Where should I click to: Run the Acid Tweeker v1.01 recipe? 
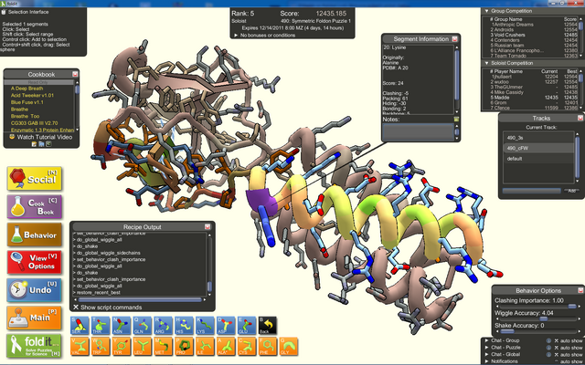point(32,95)
